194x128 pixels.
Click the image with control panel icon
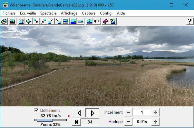(x=66, y=21)
